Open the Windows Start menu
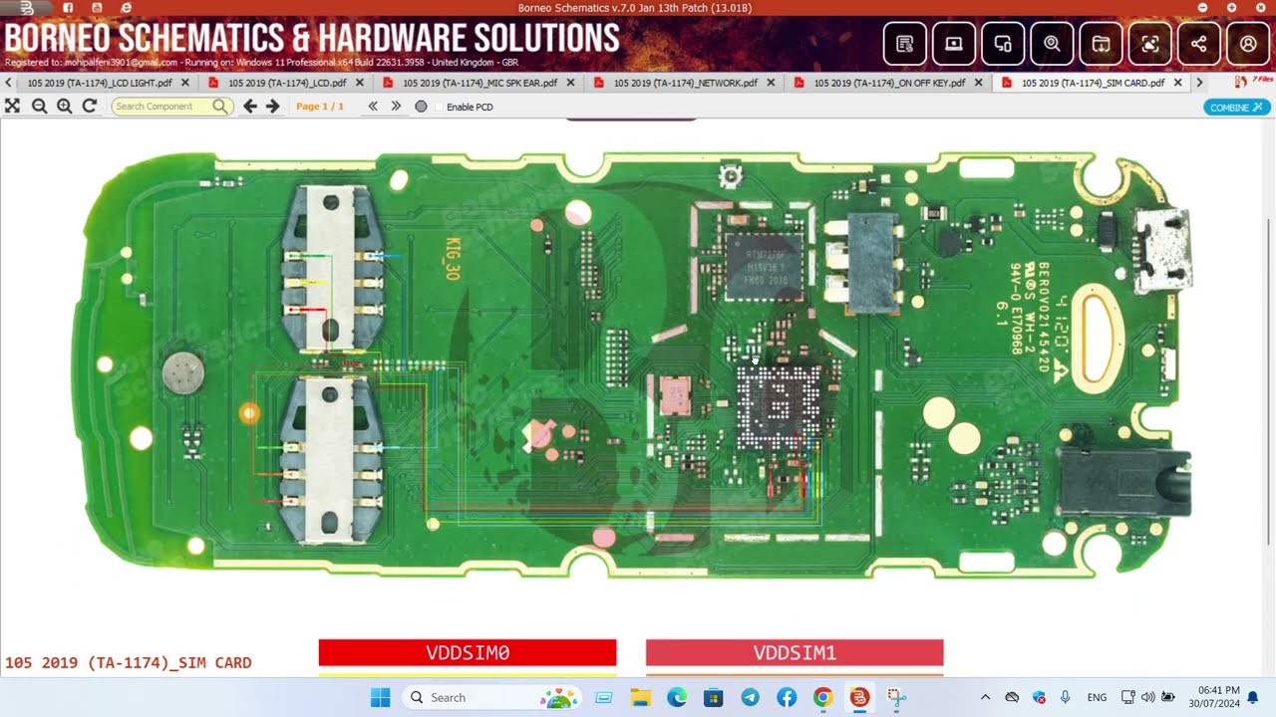Screen dimensions: 1276x717 [x=381, y=697]
